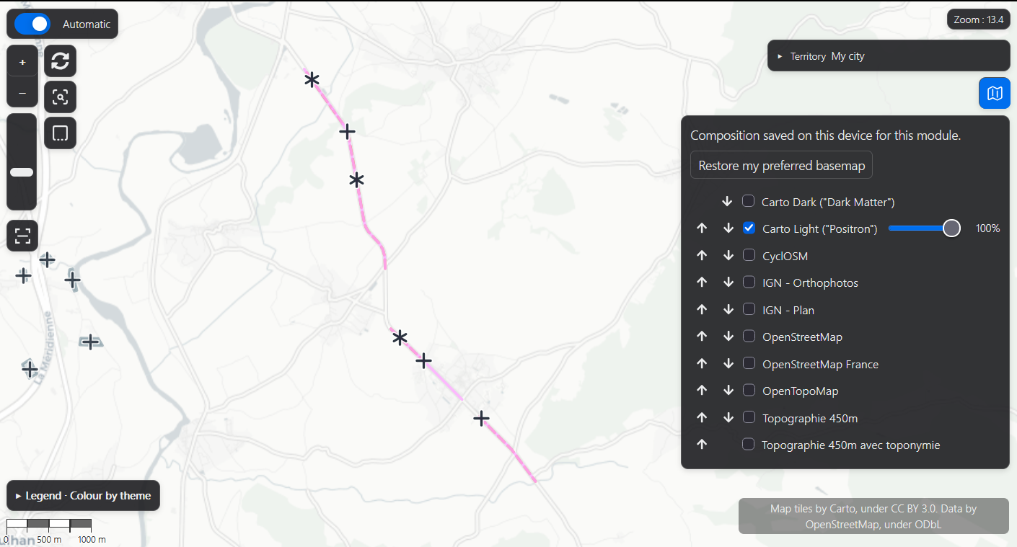The width and height of the screenshot is (1017, 547).
Task: Enable the CyclOSM basemap checkbox
Action: (749, 255)
